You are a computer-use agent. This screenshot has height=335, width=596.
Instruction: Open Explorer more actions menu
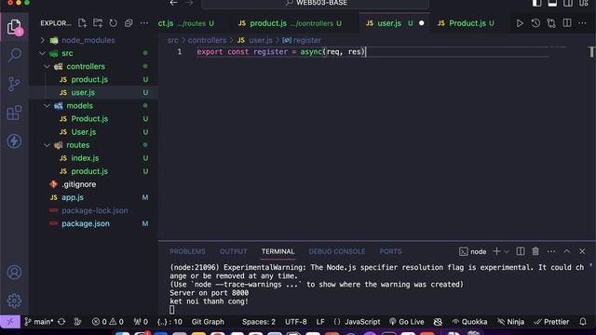point(144,23)
